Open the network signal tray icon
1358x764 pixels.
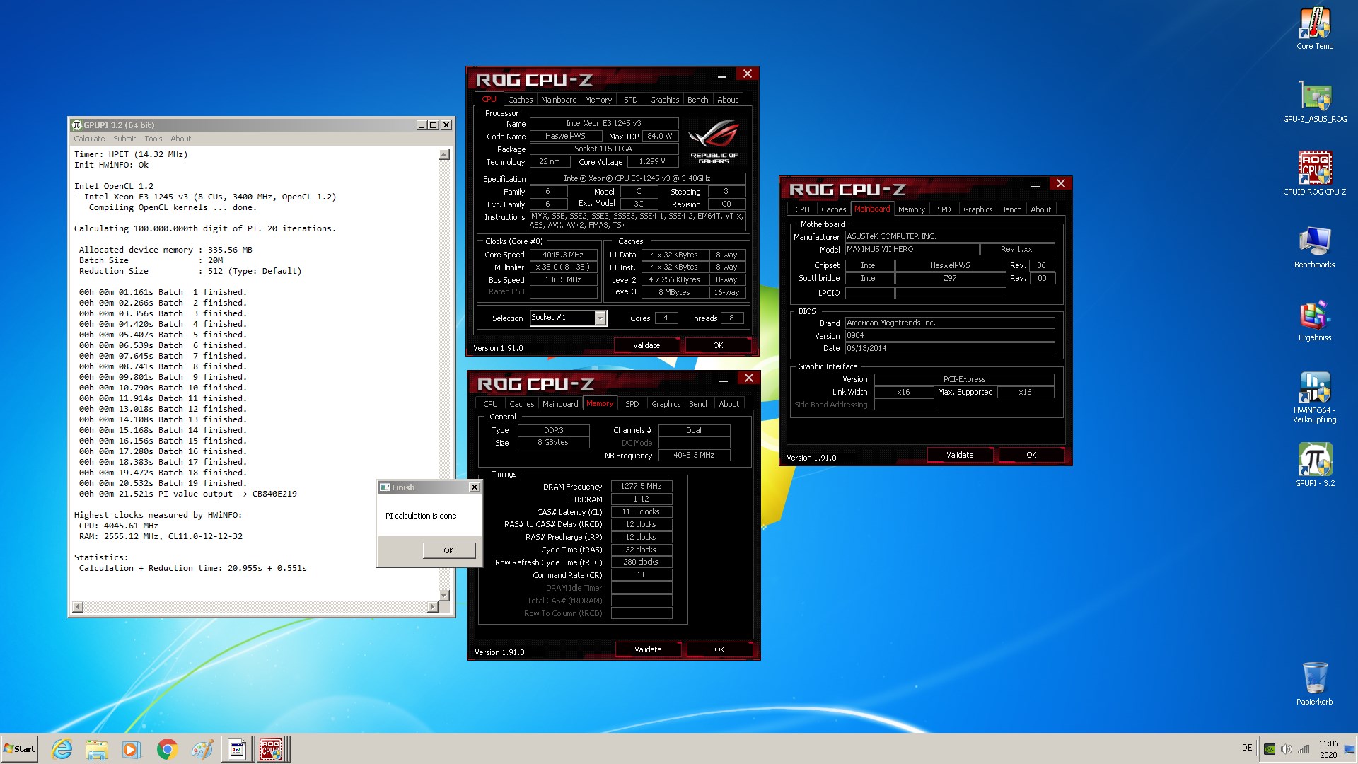tap(1304, 749)
